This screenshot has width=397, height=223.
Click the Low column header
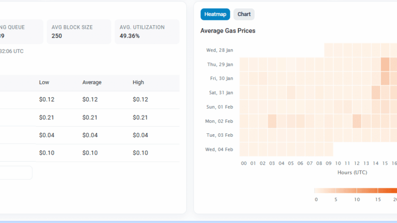pyautogui.click(x=44, y=82)
